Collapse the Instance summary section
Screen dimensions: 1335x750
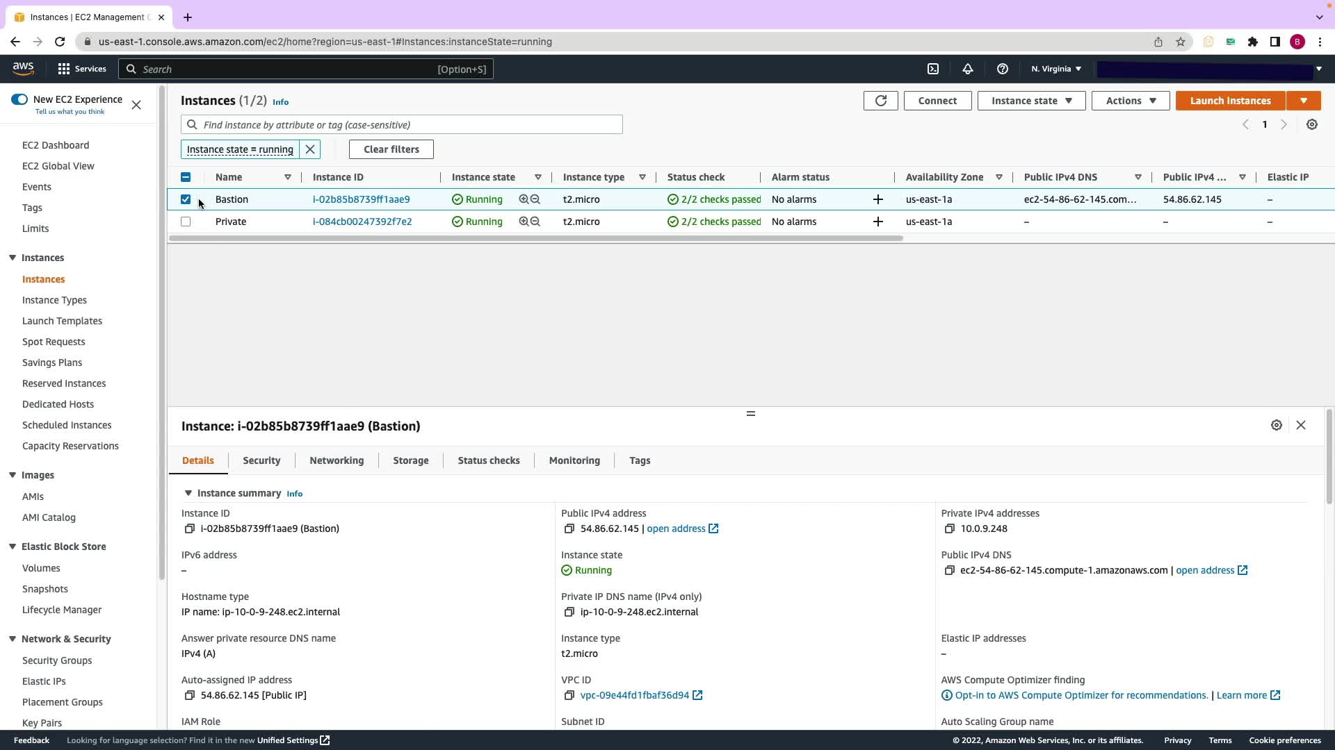[x=188, y=493]
